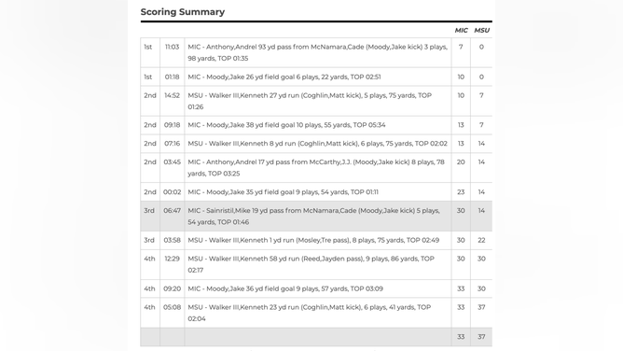The height and width of the screenshot is (351, 623).
Task: Select the MIC column header
Action: click(x=461, y=30)
